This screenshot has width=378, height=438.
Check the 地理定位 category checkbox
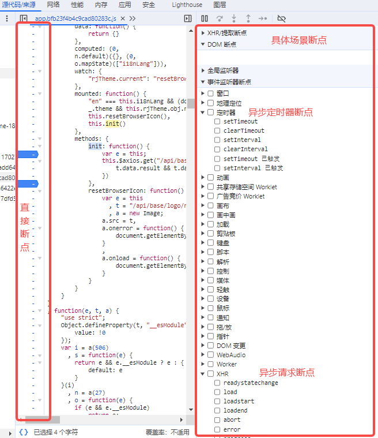click(211, 103)
